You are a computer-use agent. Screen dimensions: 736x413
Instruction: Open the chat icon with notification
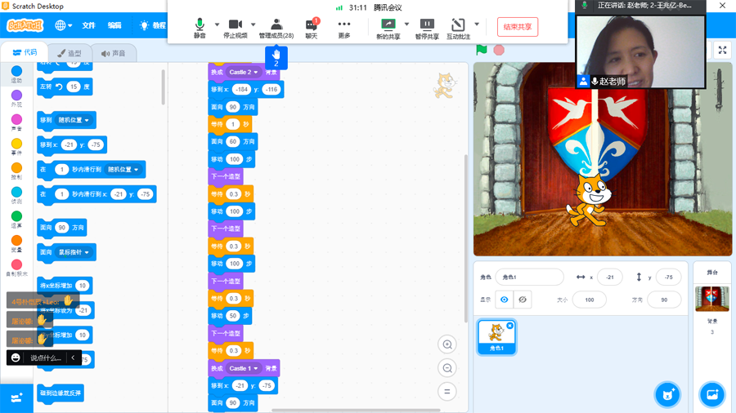click(x=312, y=28)
